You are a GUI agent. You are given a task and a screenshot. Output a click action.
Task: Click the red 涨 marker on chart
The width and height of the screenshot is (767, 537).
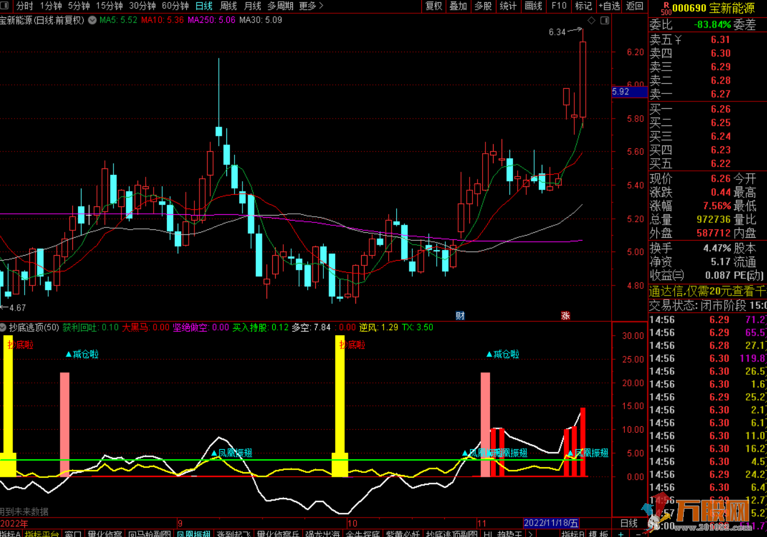tap(565, 316)
